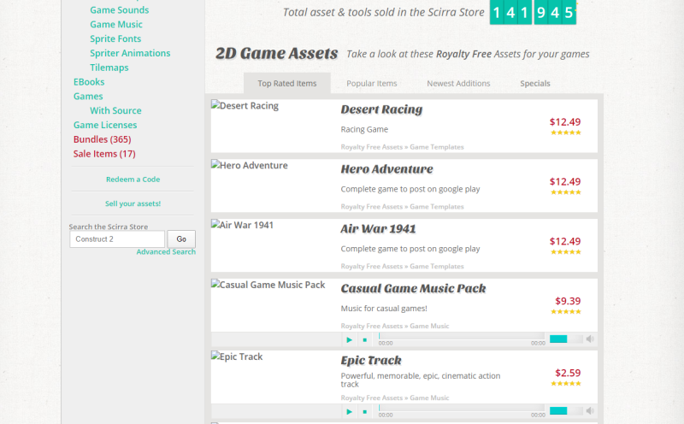This screenshot has height=424, width=684.
Task: Click the Music for casual games! description
Action: 384,309
